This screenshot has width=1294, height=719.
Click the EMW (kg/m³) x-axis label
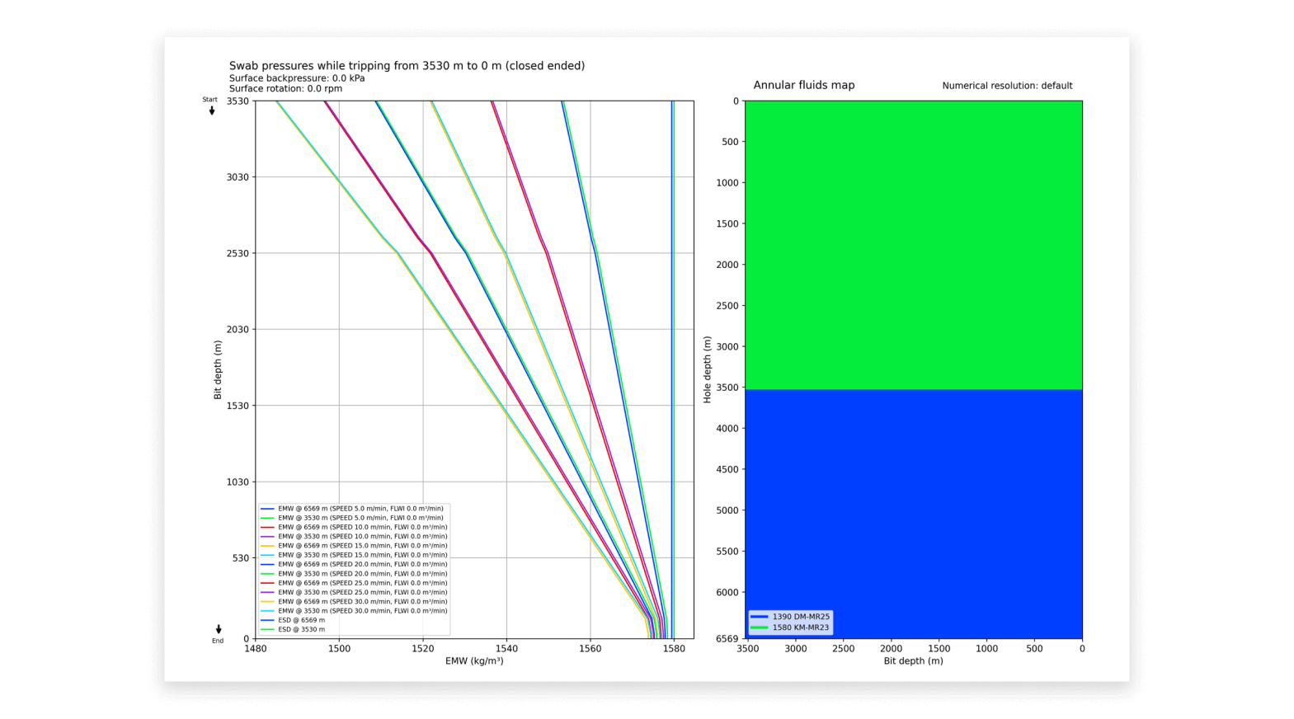click(x=474, y=661)
